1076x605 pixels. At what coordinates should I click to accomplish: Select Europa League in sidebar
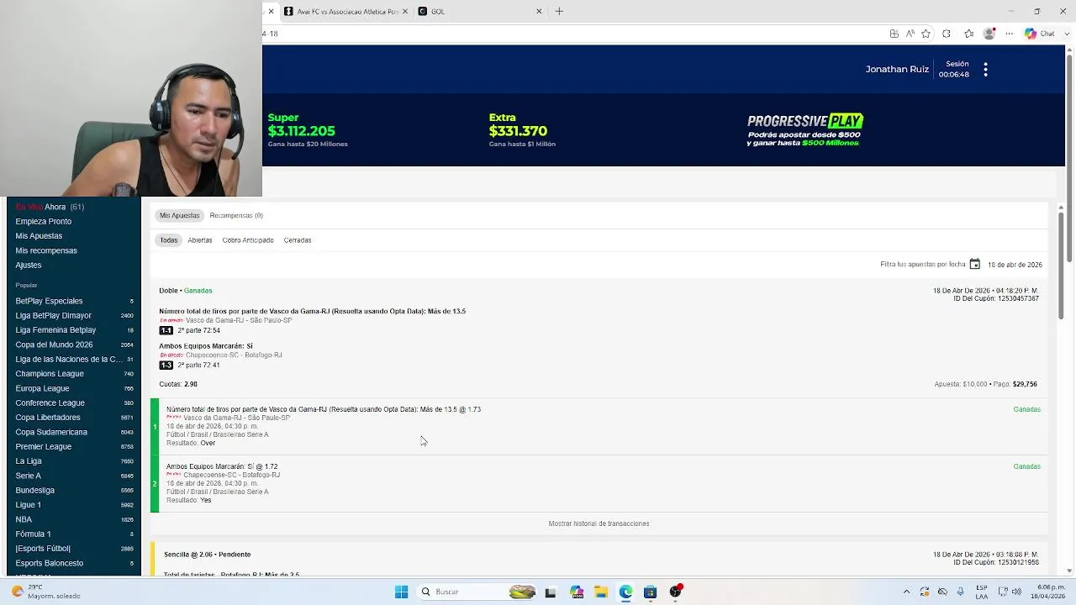pyautogui.click(x=74, y=388)
